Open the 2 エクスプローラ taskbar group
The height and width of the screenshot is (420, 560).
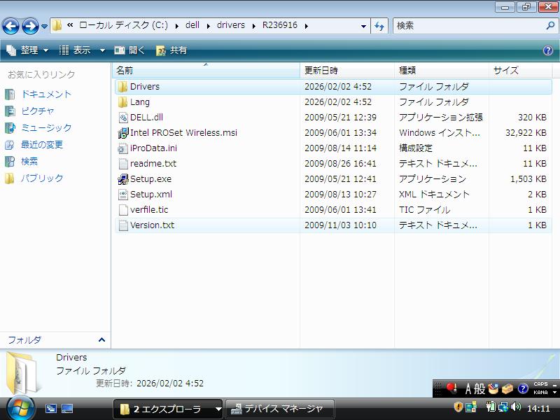point(168,409)
